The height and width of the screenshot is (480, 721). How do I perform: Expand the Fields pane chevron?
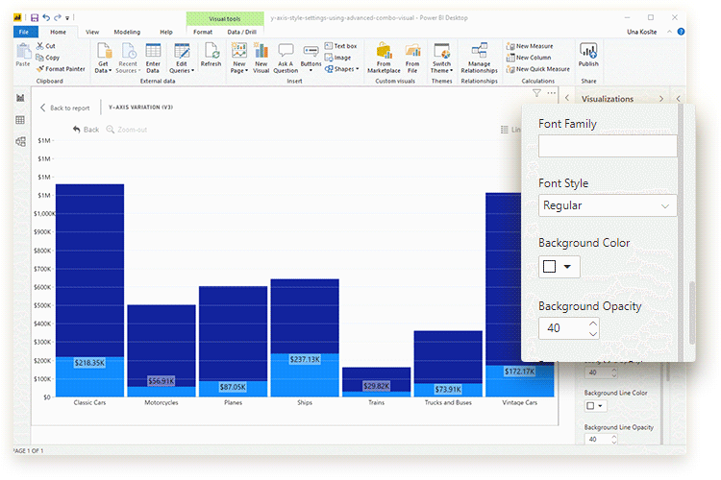pos(679,99)
